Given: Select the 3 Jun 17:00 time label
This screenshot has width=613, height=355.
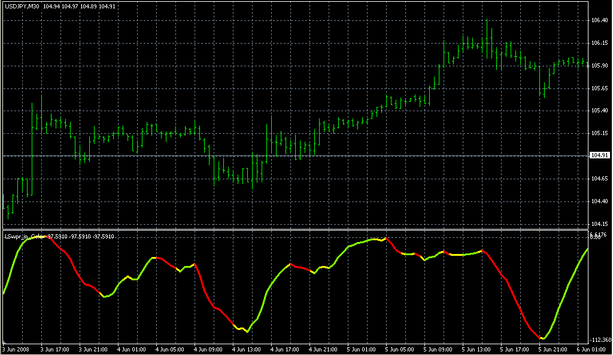Looking at the screenshot, I should pyautogui.click(x=56, y=350).
